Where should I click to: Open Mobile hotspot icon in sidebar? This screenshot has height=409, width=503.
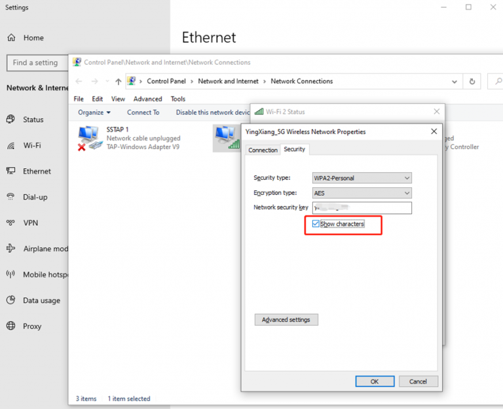pos(10,274)
